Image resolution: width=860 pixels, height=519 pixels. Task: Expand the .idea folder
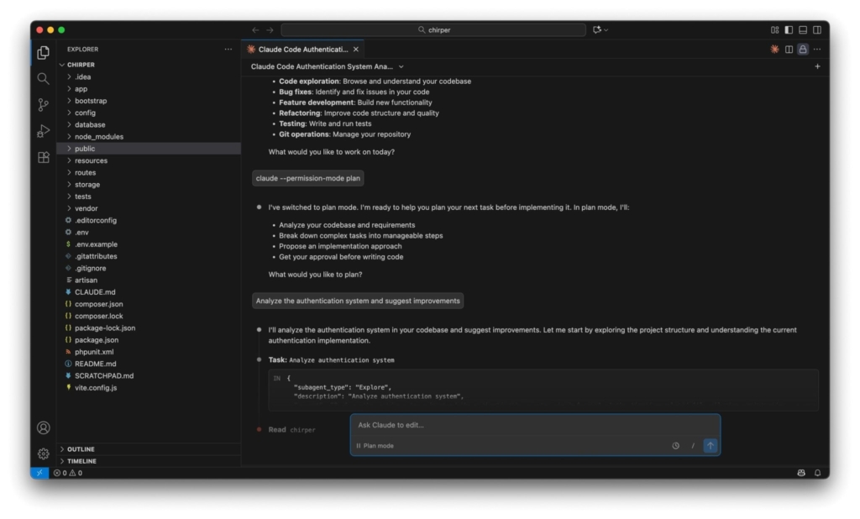click(149, 76)
